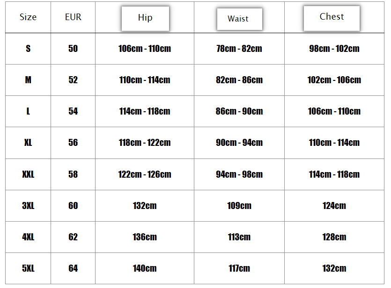Image resolution: width=391 pixels, height=288 pixels.
Task: Click the S size cell
Action: pyautogui.click(x=28, y=49)
